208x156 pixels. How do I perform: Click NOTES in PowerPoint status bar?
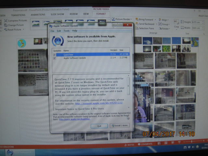tap(129, 145)
